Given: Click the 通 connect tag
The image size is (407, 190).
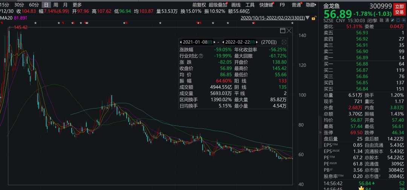Looking at the screenshot, I should click(387, 20).
